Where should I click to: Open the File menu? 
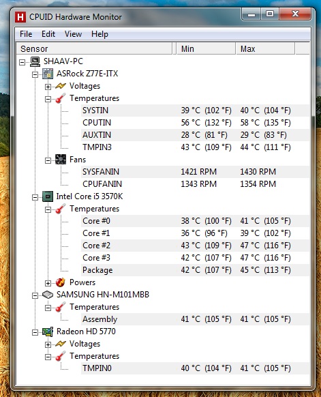coord(26,34)
